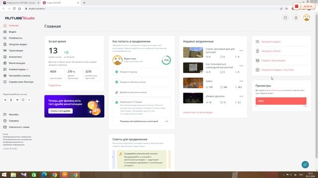The height and width of the screenshot is (178, 318).
Task: Click the Жалобы flag icon
Action: tap(5, 114)
